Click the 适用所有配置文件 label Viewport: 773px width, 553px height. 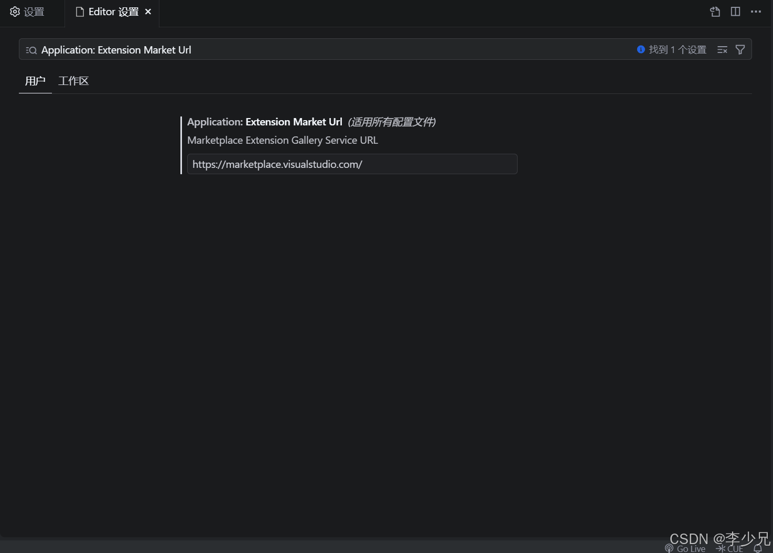pyautogui.click(x=392, y=122)
